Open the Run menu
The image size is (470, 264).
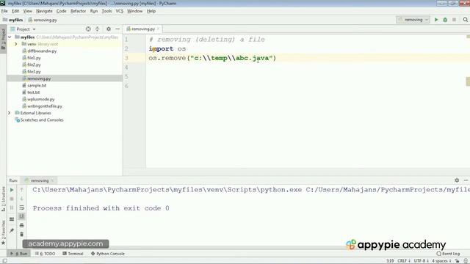[x=94, y=11]
